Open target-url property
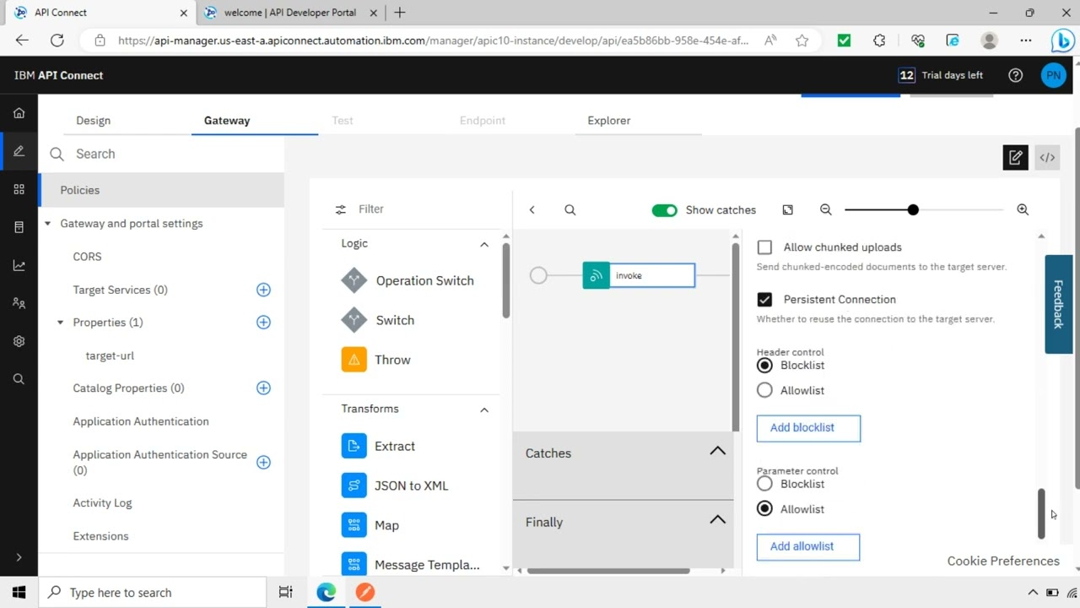1080x608 pixels. click(110, 356)
